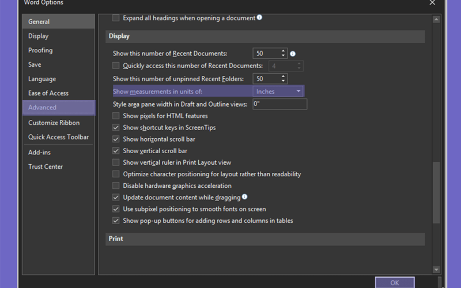This screenshot has height=288, width=461.
Task: Click the info icon next to Recent Documents count
Action: 293,54
